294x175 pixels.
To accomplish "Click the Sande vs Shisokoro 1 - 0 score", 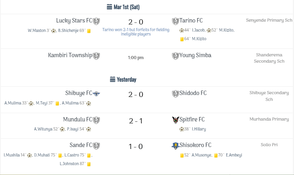I will click(136, 147).
